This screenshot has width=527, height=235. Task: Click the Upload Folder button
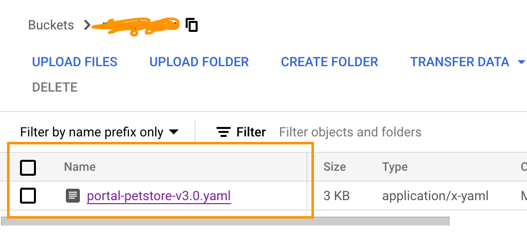(199, 62)
